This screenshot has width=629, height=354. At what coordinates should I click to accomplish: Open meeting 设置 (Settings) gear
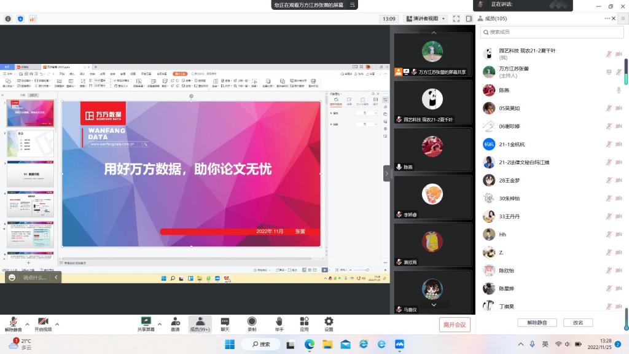coord(329,324)
